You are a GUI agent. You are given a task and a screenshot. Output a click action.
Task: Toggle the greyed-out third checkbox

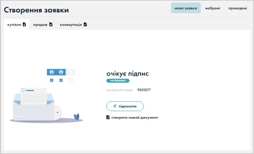(x=70, y=80)
